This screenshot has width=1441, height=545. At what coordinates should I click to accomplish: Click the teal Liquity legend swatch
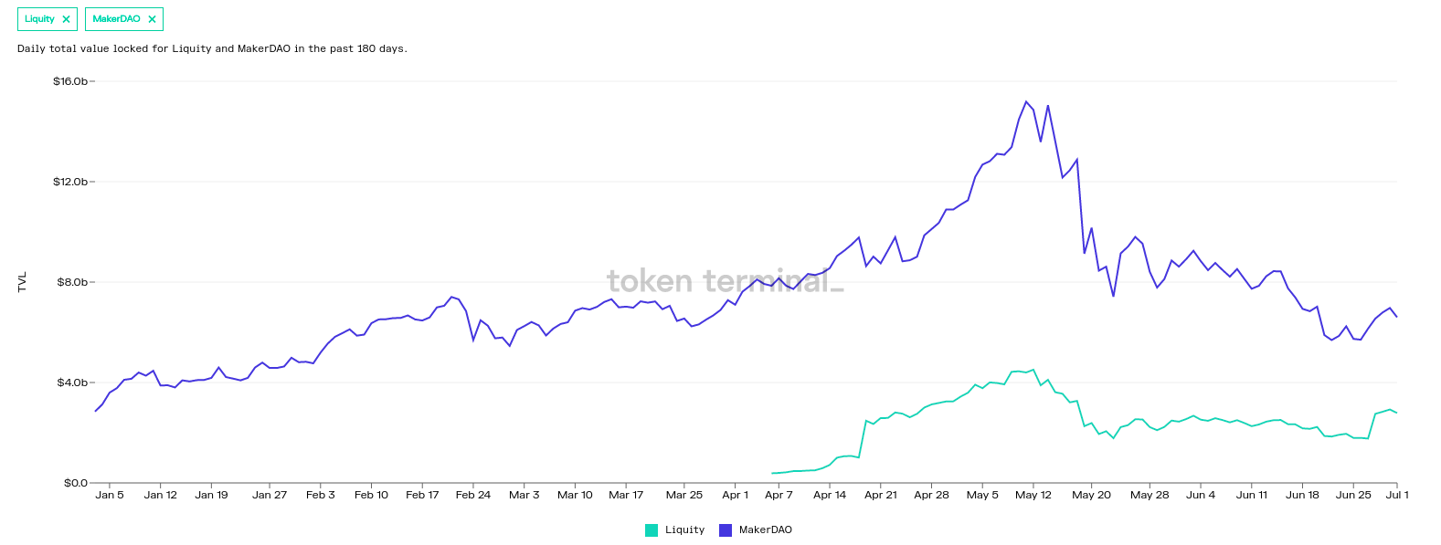click(x=652, y=529)
